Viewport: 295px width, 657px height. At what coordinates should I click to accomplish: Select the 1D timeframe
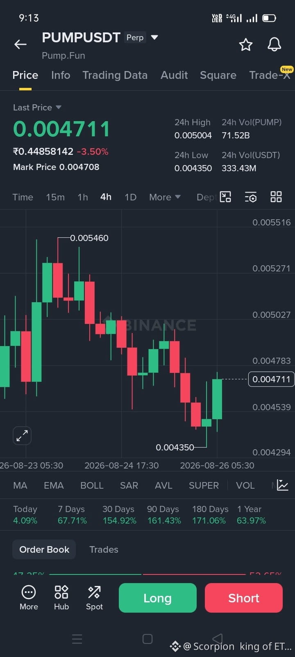130,197
